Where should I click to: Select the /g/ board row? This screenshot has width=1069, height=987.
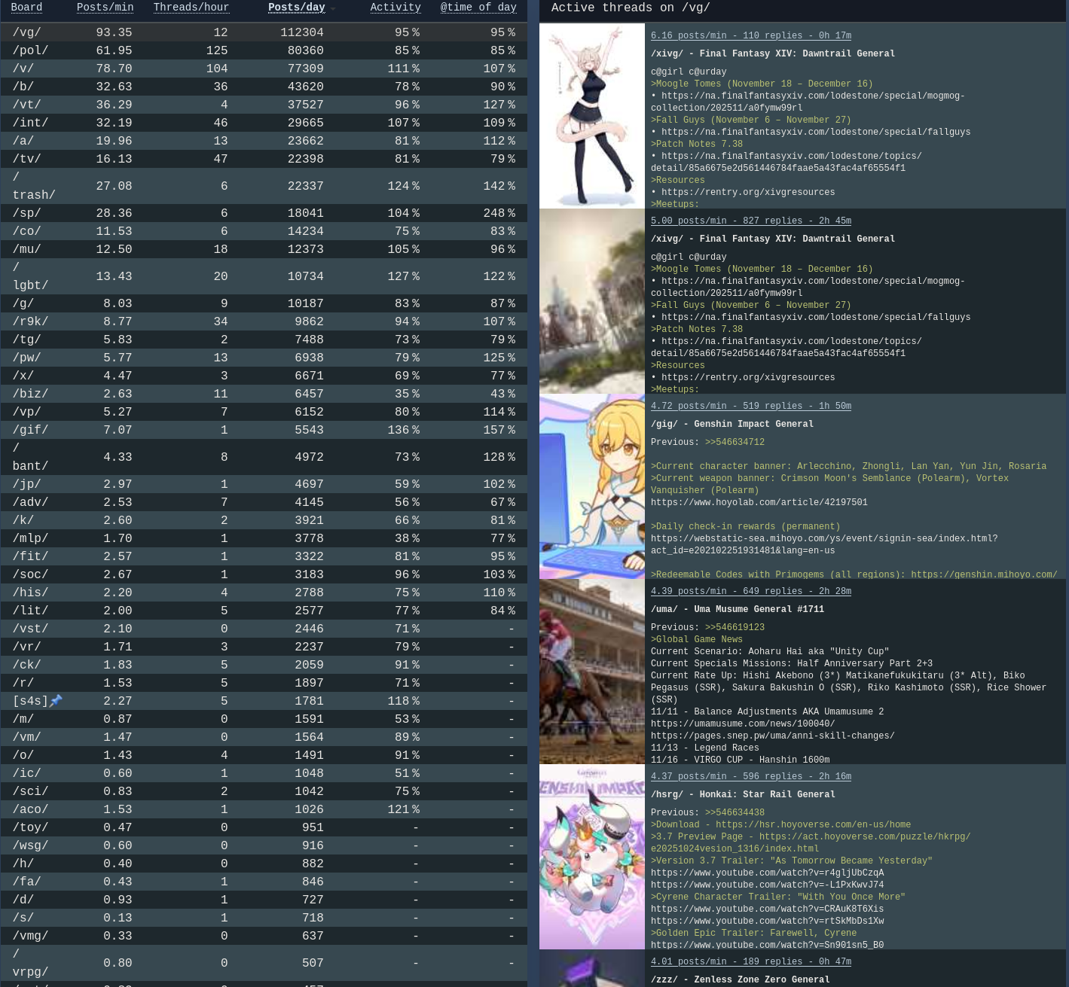point(264,303)
